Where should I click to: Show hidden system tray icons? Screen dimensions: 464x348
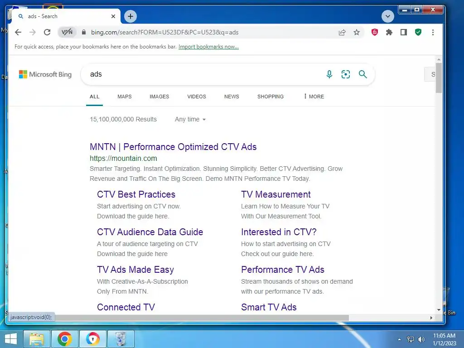point(400,339)
